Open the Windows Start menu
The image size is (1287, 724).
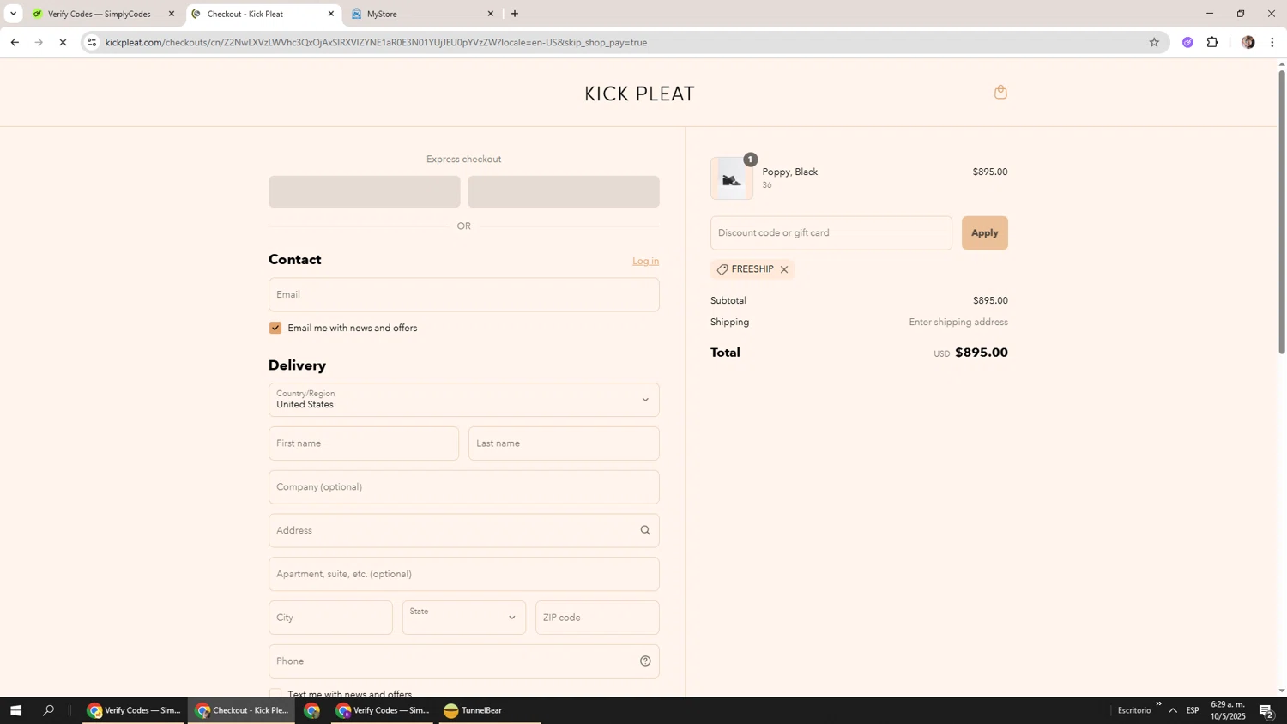point(15,710)
